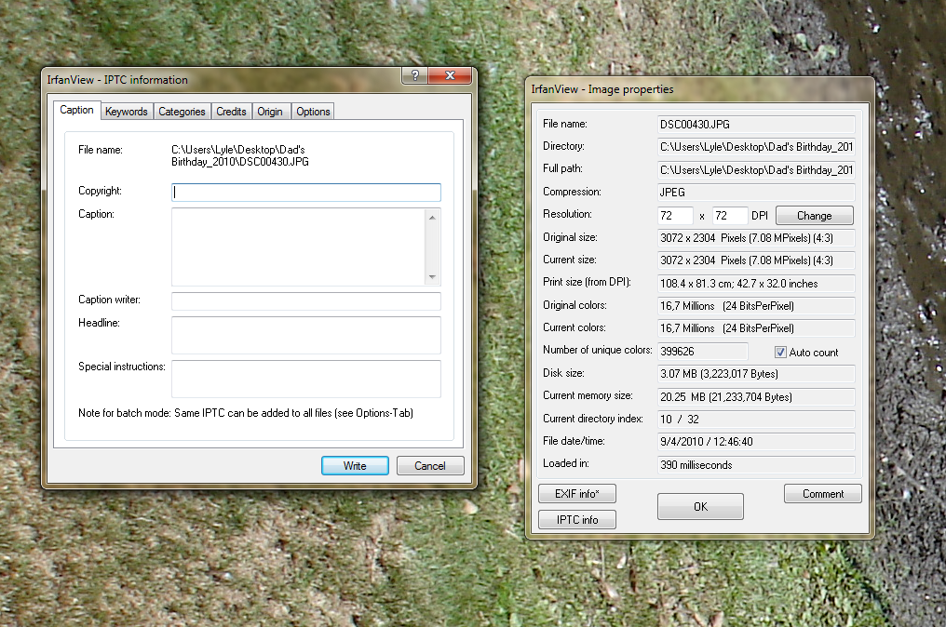Click the horizontal DPI resolution field
This screenshot has height=627, width=946.
[x=675, y=215]
